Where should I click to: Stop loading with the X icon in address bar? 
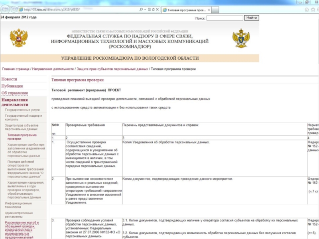[x=157, y=10]
